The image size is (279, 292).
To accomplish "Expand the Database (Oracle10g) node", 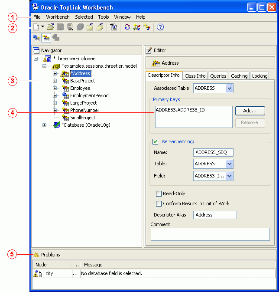I will (44, 125).
